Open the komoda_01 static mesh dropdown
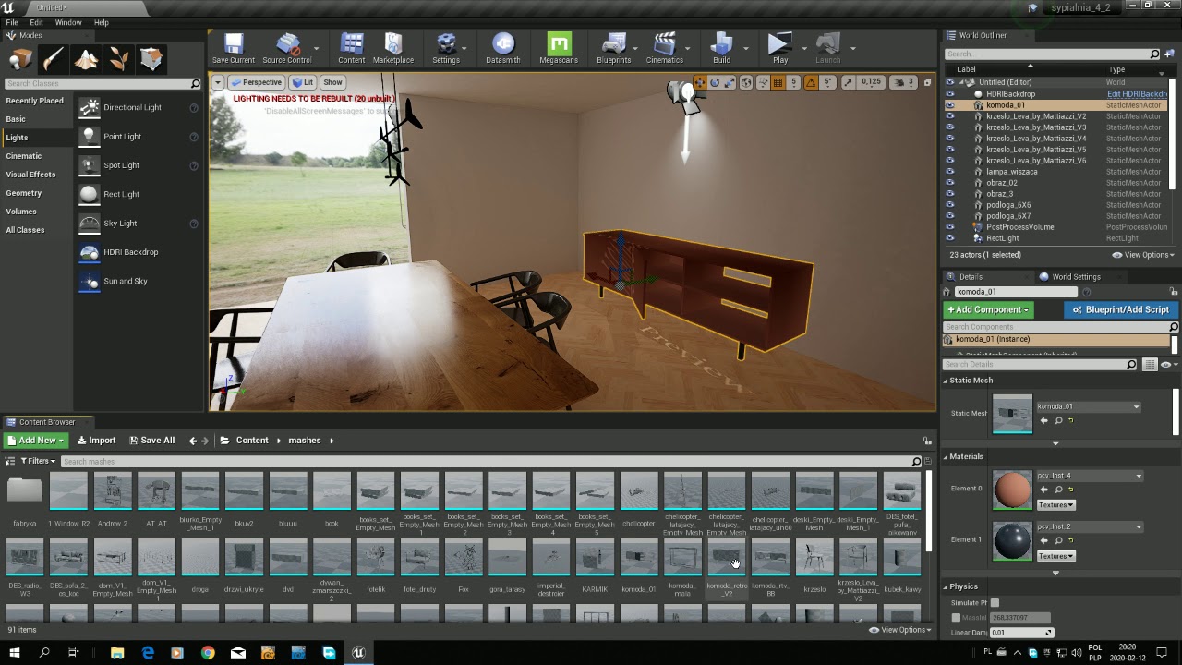1182x665 pixels. point(1088,406)
